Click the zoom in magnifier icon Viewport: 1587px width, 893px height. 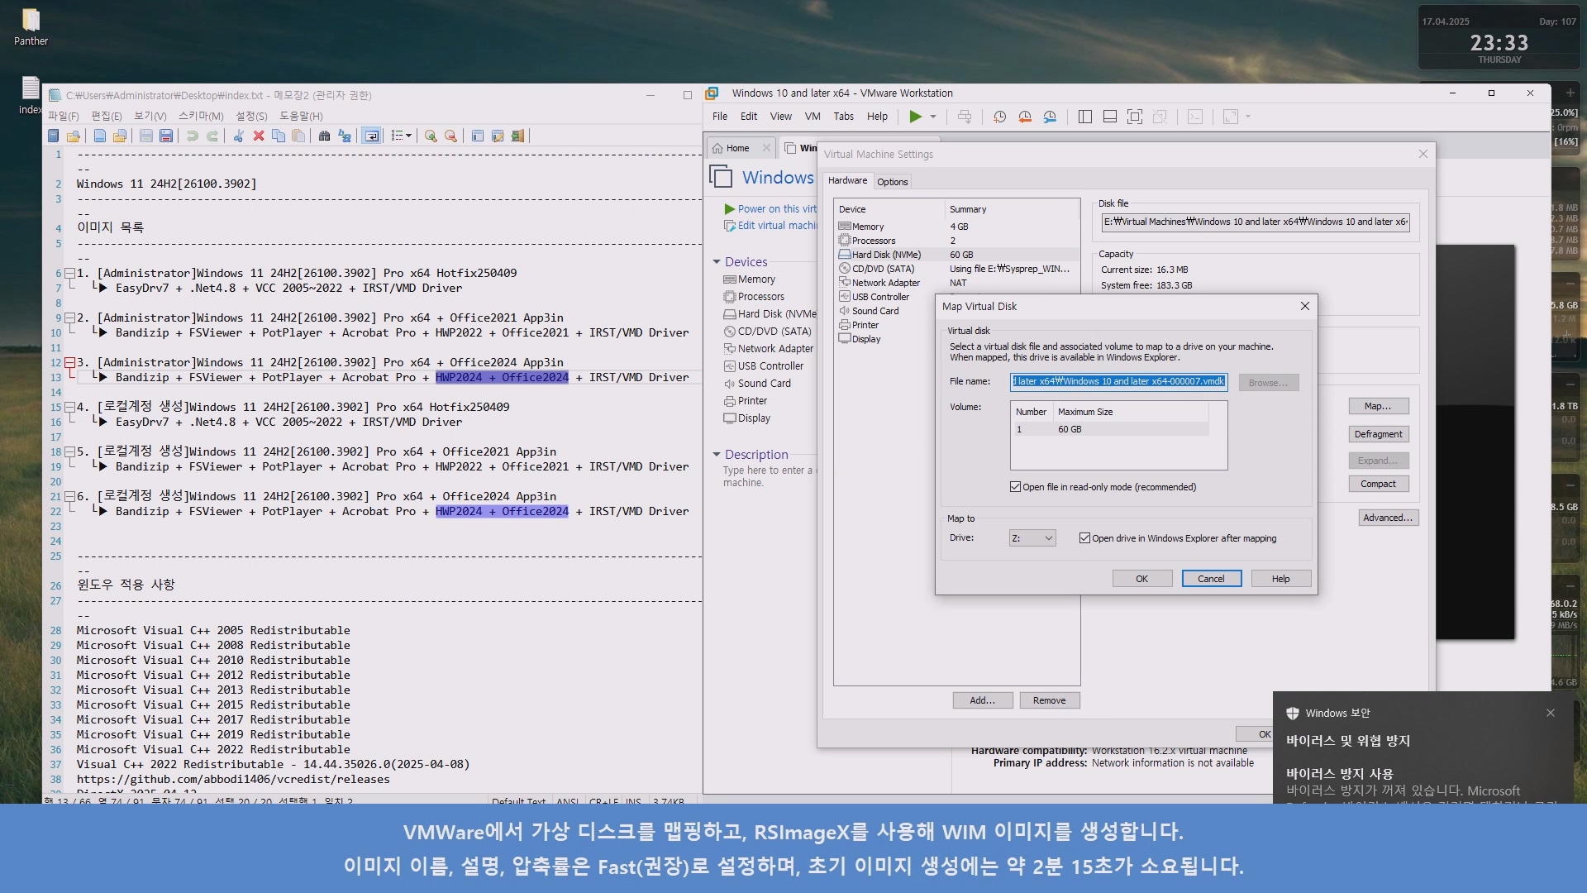point(430,136)
